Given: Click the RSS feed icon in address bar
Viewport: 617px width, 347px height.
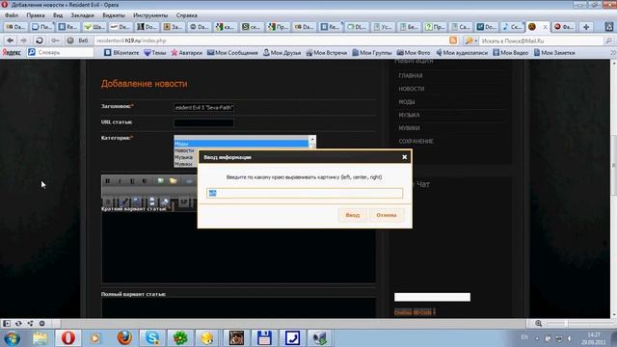Looking at the screenshot, I should (453, 40).
